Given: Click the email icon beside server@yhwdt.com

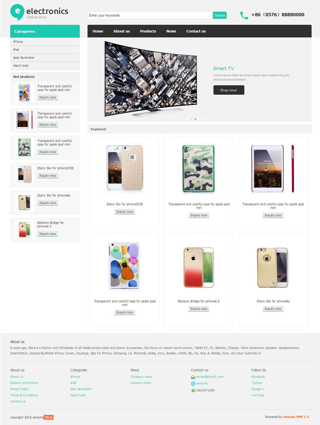Looking at the screenshot, I should pyautogui.click(x=193, y=377).
